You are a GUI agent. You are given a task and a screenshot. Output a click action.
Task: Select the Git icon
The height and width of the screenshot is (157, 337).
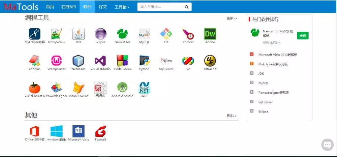166,34
